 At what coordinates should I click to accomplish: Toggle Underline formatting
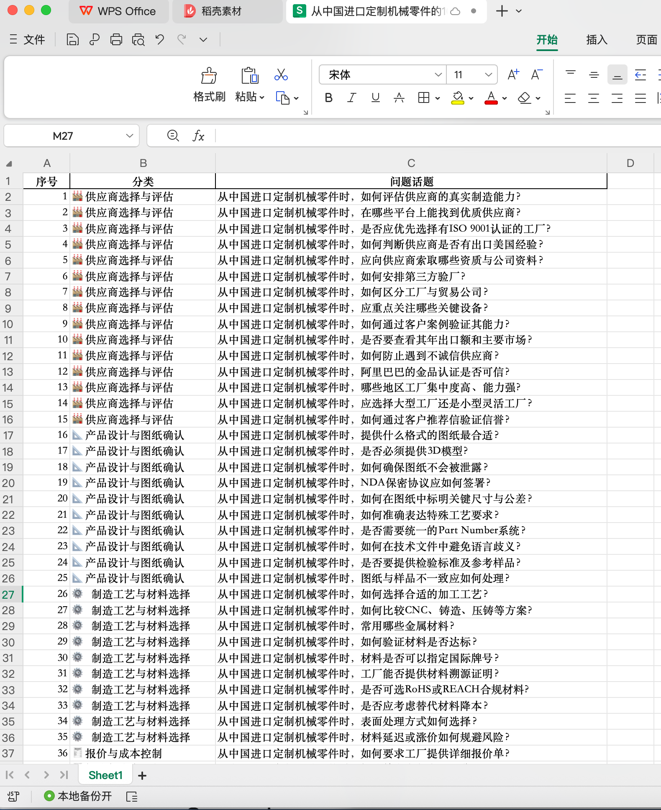pos(376,98)
